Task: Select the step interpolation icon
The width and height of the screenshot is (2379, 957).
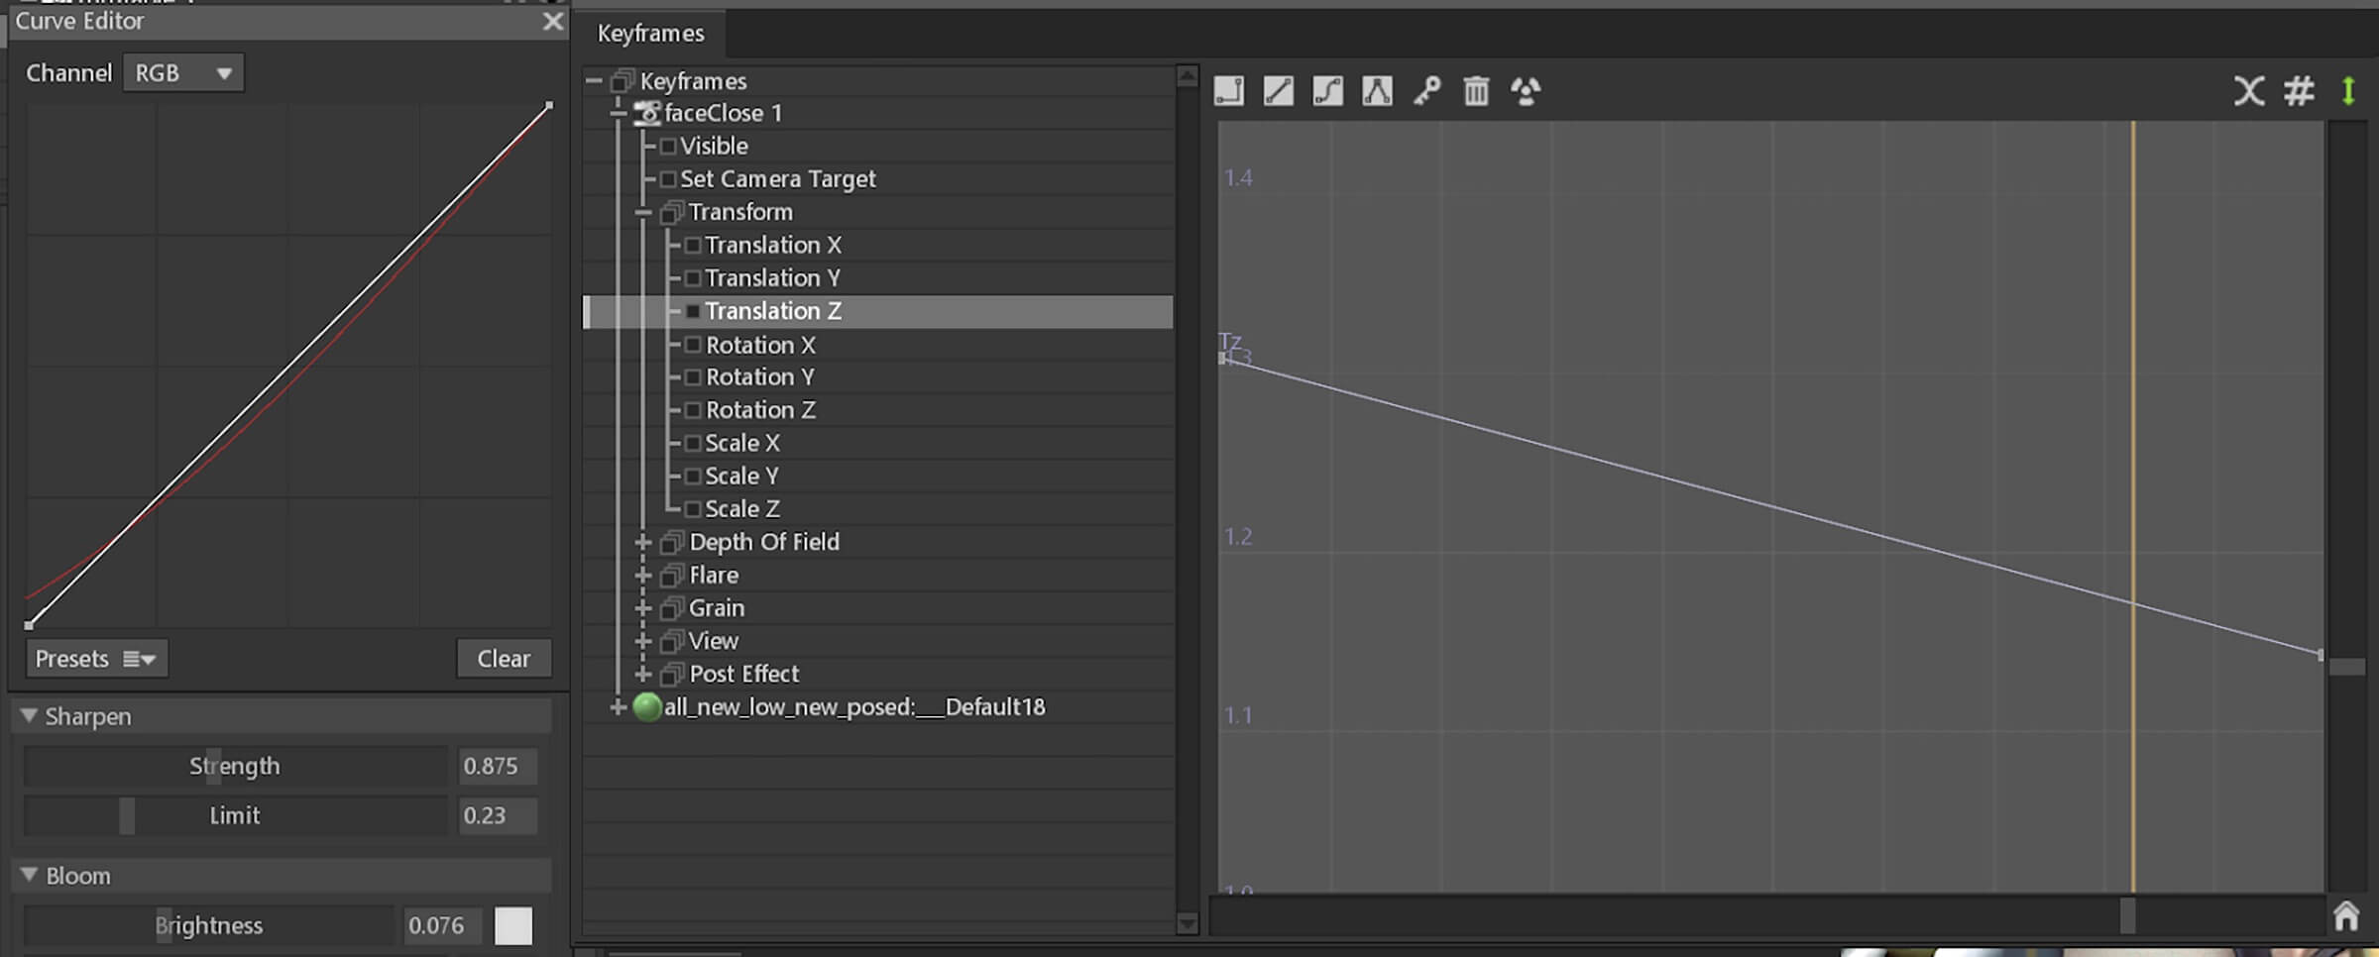Action: point(1229,91)
